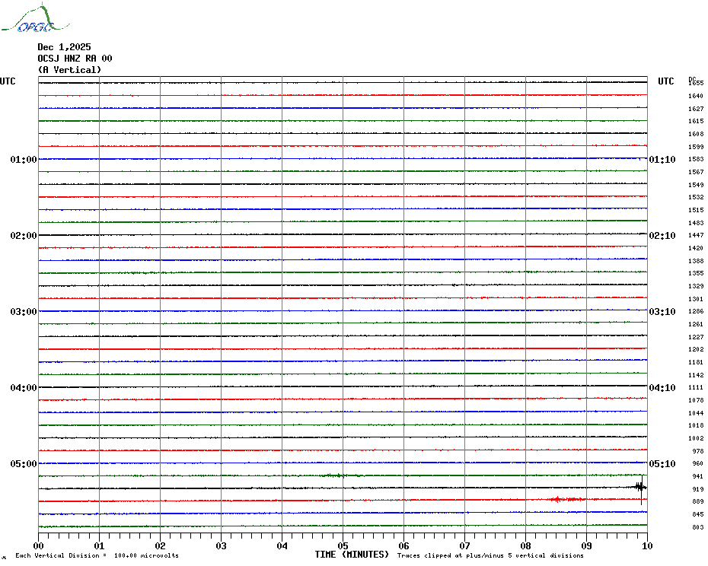Click the DC value '960'
The height and width of the screenshot is (566, 708).
697,463
